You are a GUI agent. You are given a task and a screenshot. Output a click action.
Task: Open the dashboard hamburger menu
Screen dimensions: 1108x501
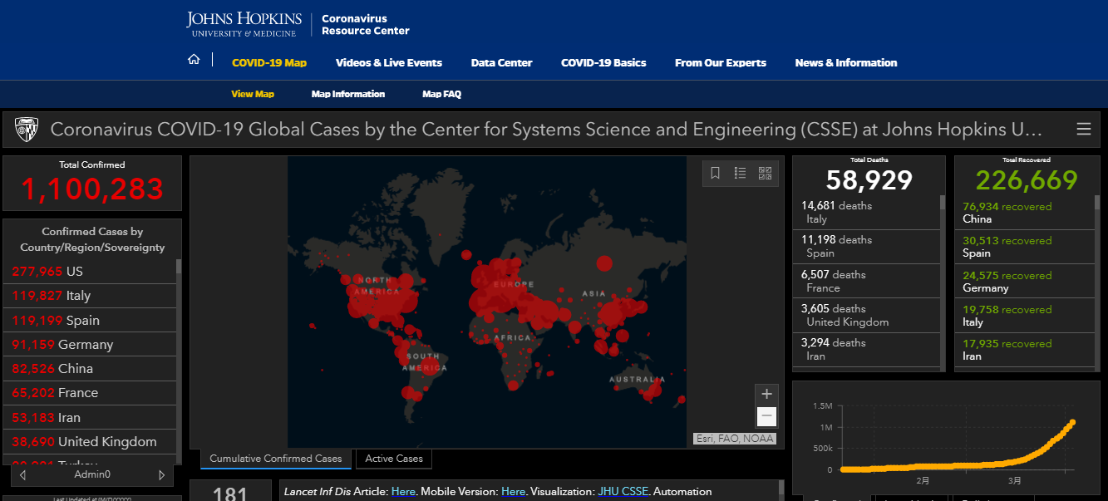pos(1083,129)
